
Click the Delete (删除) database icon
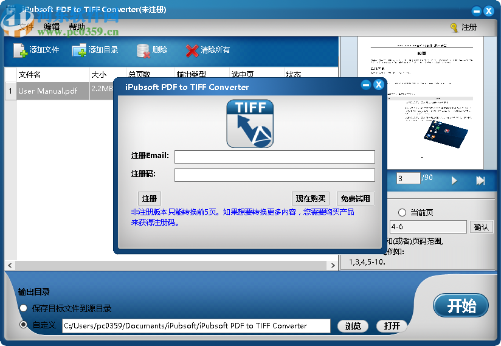[143, 50]
